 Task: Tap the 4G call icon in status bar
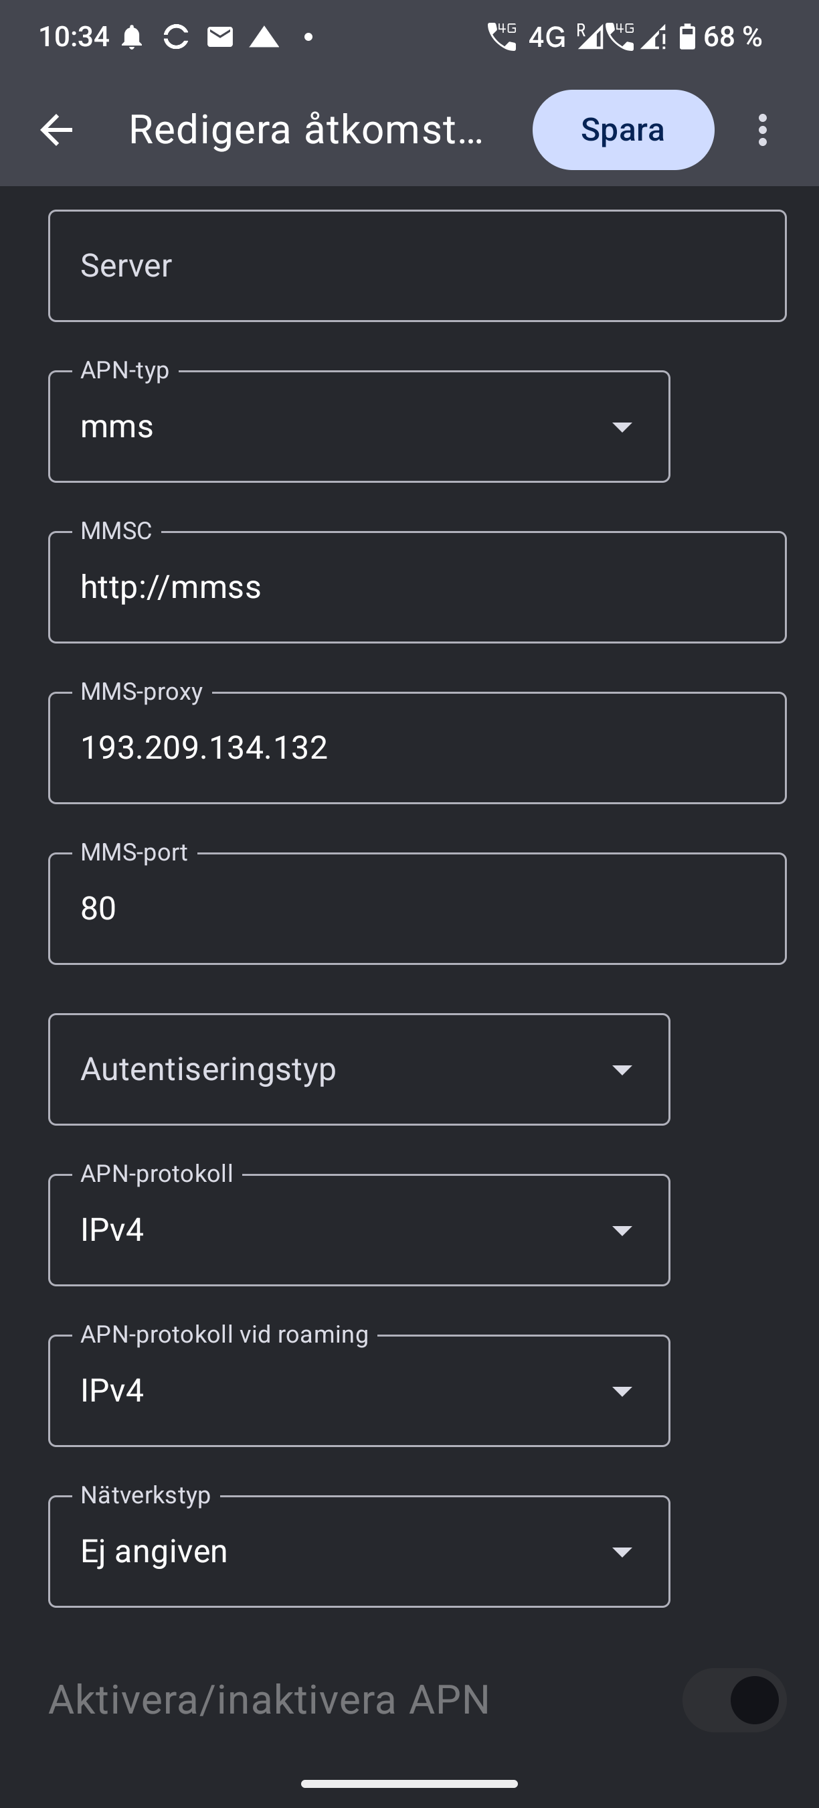pos(502,37)
